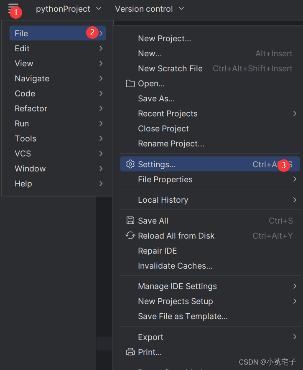The width and height of the screenshot is (303, 370).
Task: Click the Save All floppy disk icon
Action: pyautogui.click(x=130, y=221)
